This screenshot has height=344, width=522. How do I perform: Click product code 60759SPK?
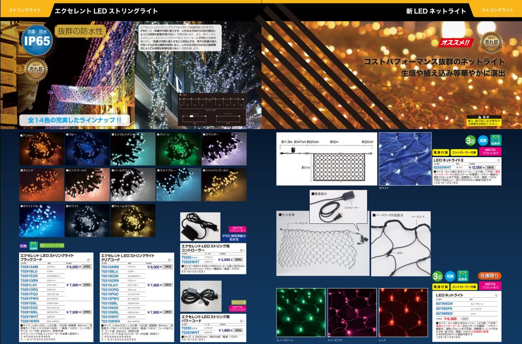coord(445,309)
